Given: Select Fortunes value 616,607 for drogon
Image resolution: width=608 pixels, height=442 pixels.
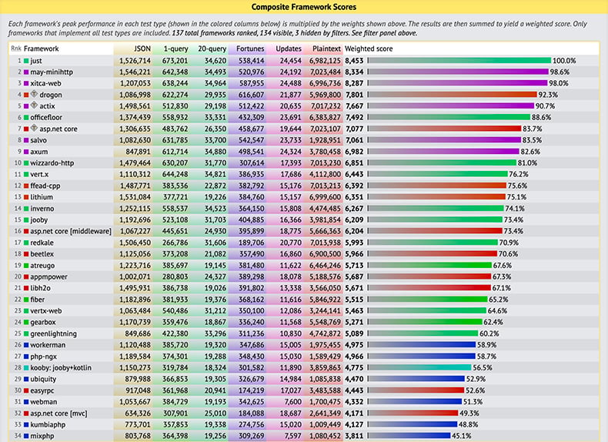Looking at the screenshot, I should click(251, 95).
